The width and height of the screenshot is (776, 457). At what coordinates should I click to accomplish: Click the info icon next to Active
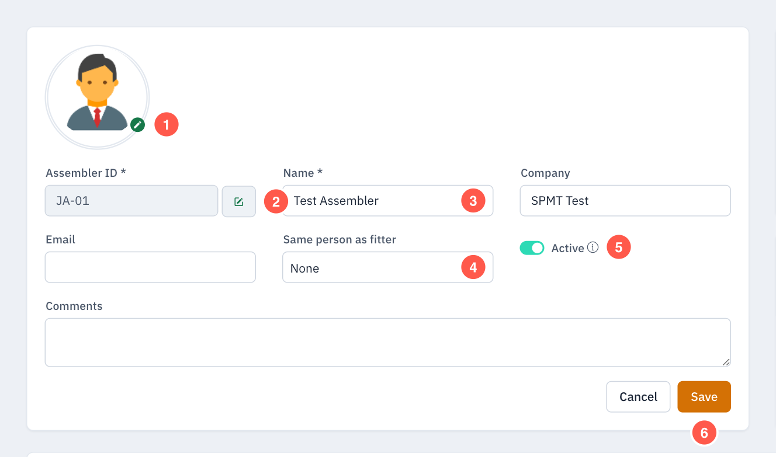click(x=593, y=247)
